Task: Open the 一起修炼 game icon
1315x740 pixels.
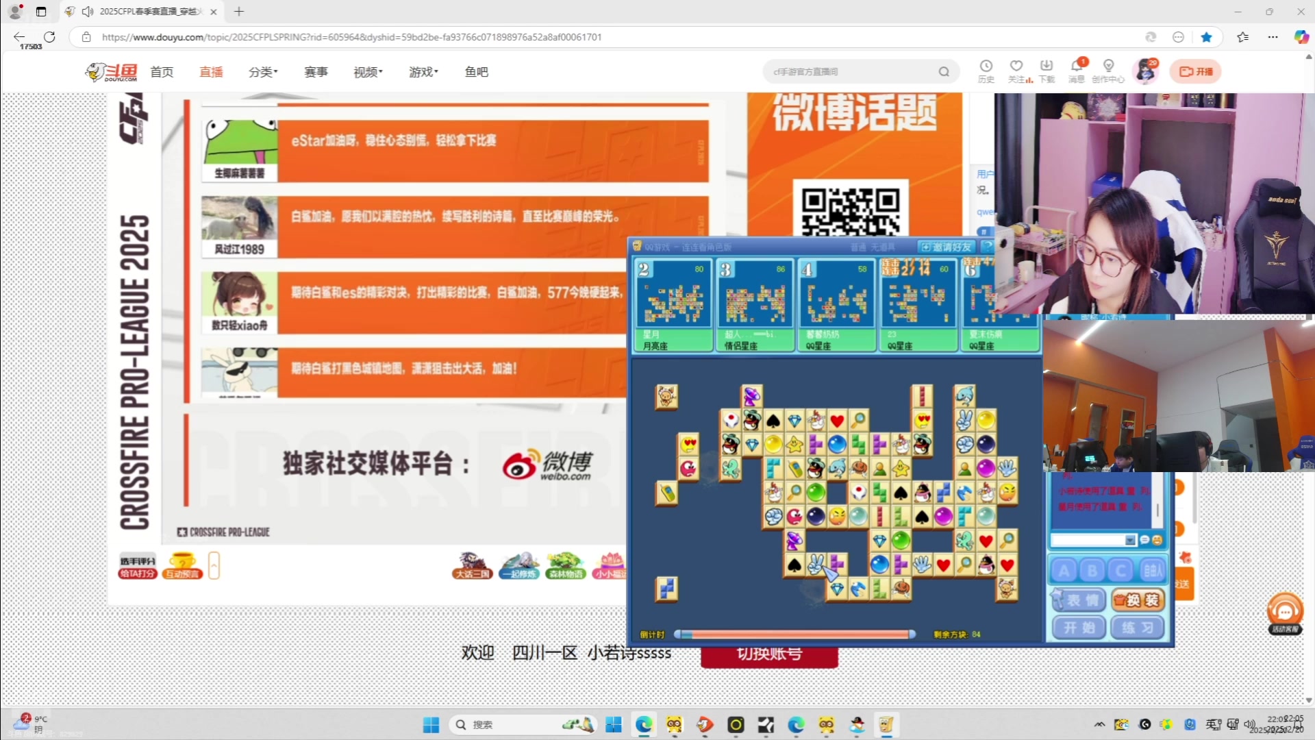Action: point(518,566)
